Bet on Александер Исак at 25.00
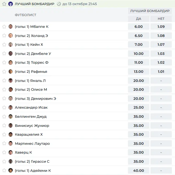The width and height of the screenshot is (175, 175). 138,107
